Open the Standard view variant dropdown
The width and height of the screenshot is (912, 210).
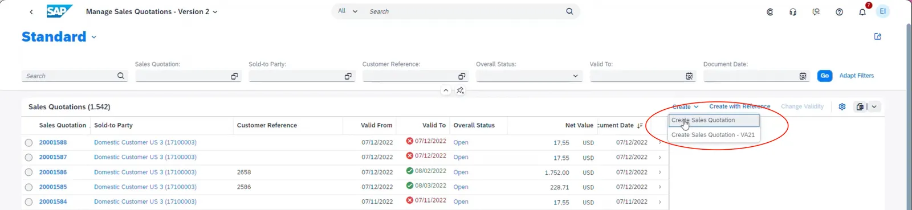tap(93, 37)
